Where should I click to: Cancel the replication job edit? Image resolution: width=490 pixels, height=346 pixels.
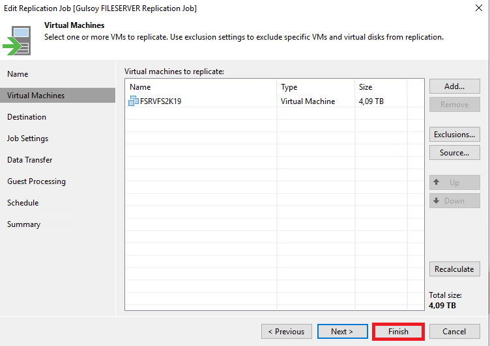click(x=454, y=332)
